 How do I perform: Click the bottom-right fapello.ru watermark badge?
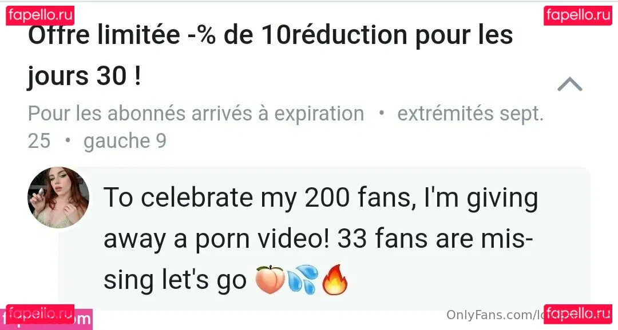pyautogui.click(x=578, y=314)
